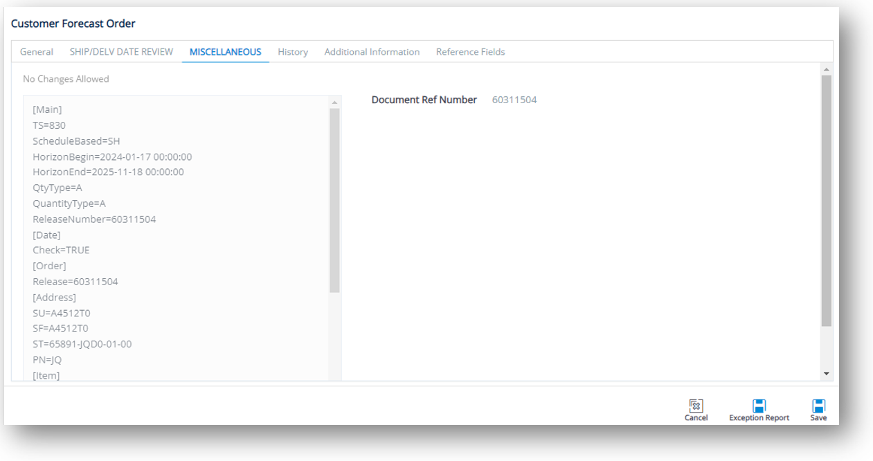Click the Document Ref Number value 60311504
873x461 pixels.
(514, 100)
